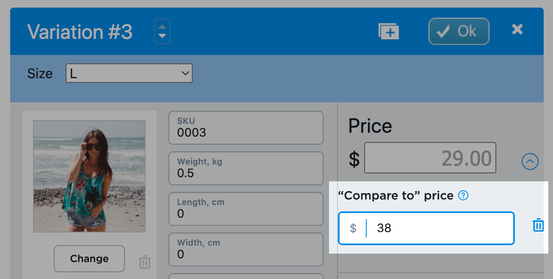Image resolution: width=553 pixels, height=279 pixels.
Task: Remove the variation image using its trash icon
Action: 144,262
